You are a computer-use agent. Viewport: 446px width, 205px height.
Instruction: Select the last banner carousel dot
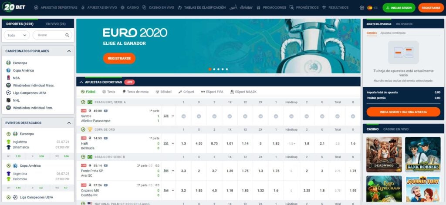(226, 69)
